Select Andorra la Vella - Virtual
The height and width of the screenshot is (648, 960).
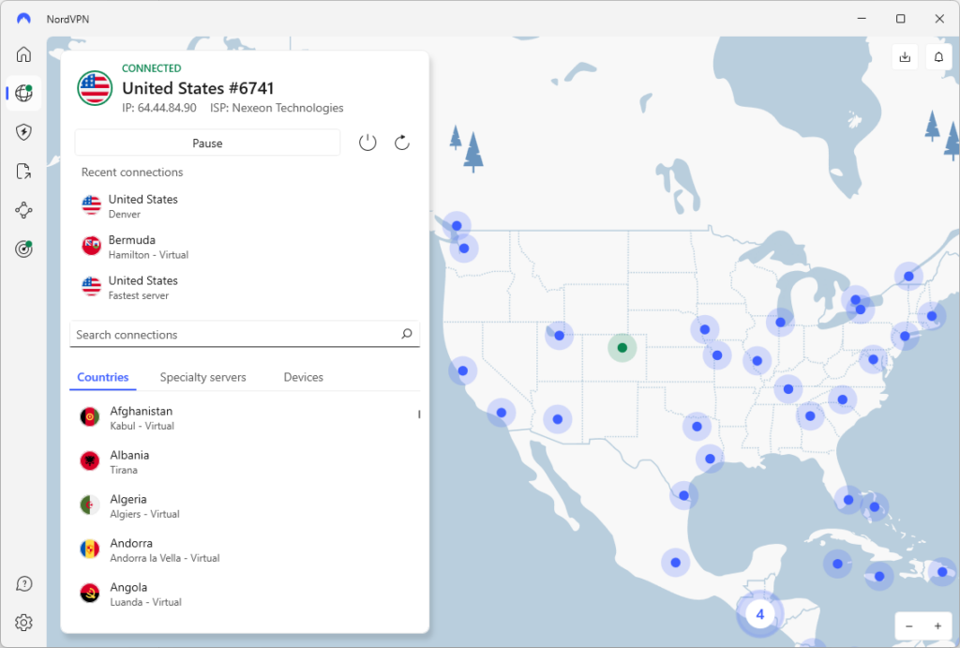pos(245,550)
